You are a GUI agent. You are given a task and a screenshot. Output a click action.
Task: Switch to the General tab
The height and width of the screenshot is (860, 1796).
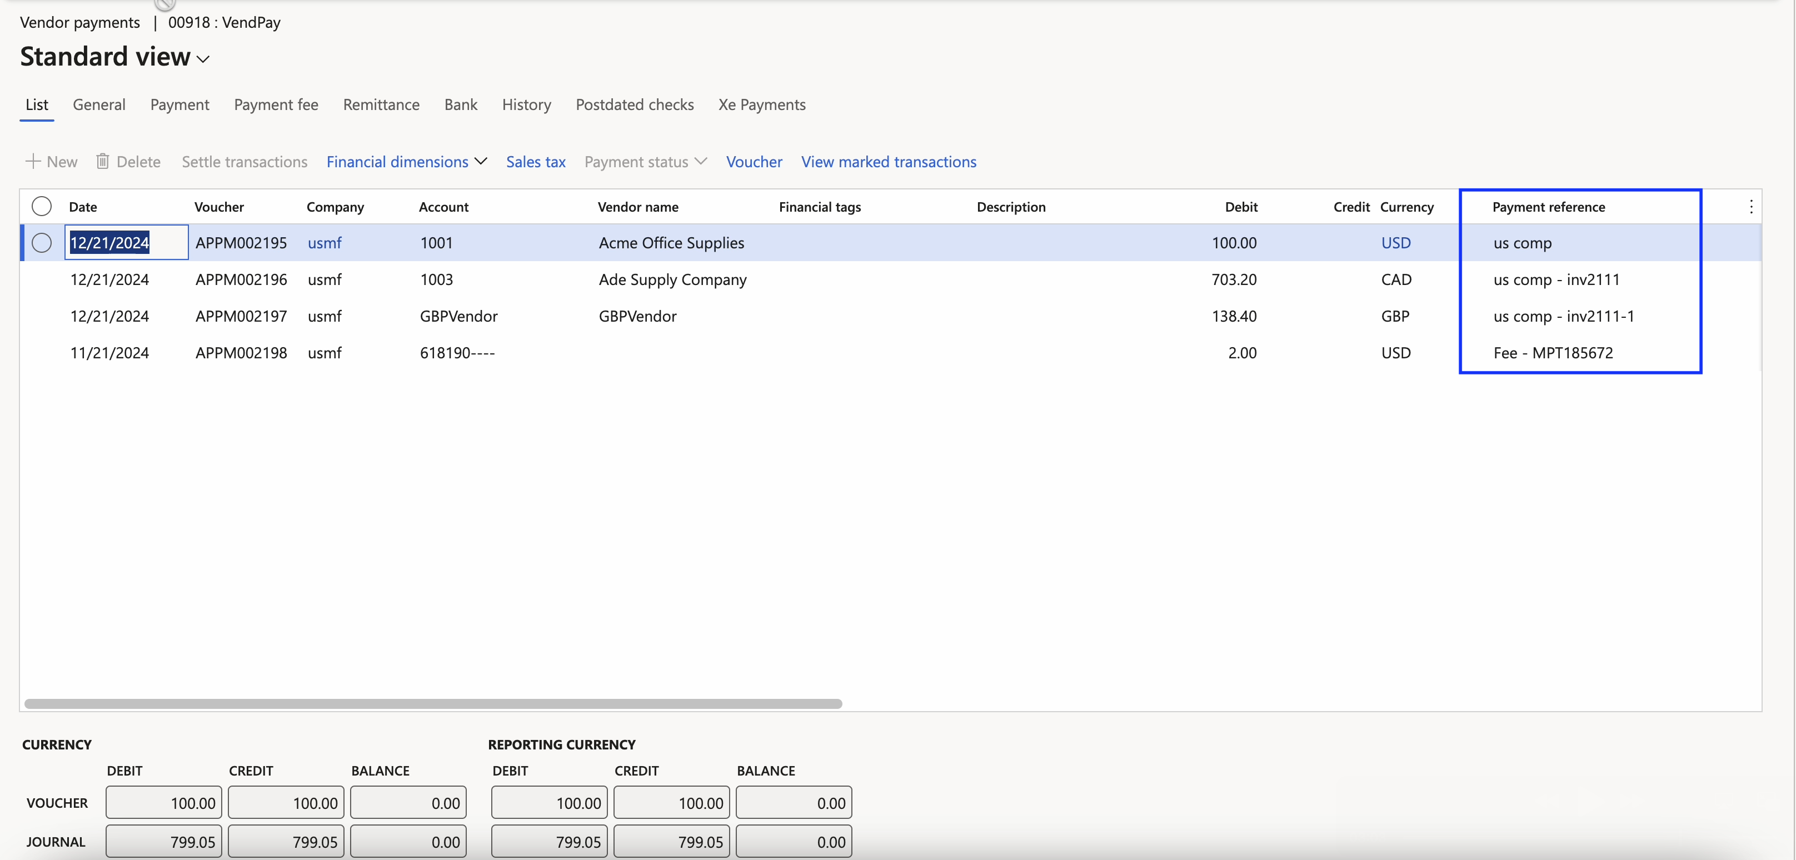(x=98, y=104)
